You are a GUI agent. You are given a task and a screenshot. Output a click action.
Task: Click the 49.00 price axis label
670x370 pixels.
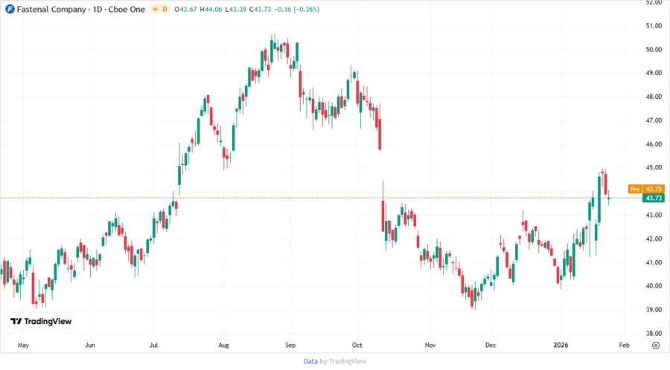[654, 73]
